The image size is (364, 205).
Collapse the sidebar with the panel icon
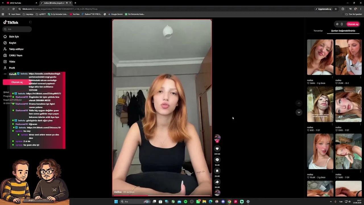pyautogui.click(x=30, y=22)
